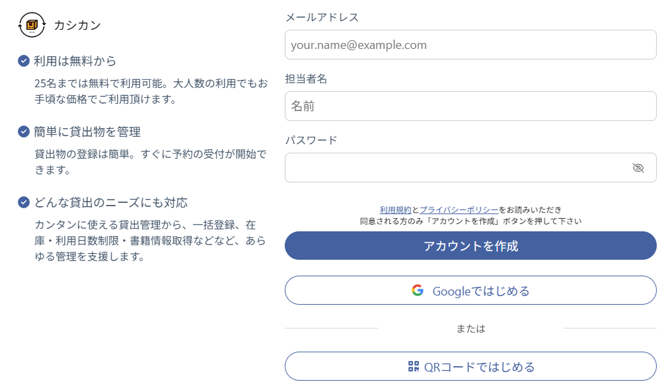Click the カシカン title text
The width and height of the screenshot is (666, 386).
77,25
